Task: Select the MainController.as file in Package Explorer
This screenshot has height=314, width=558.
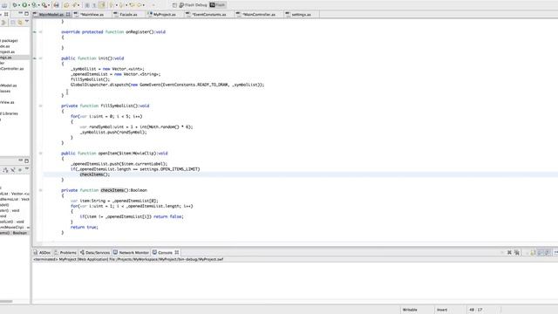Action: [x=11, y=69]
